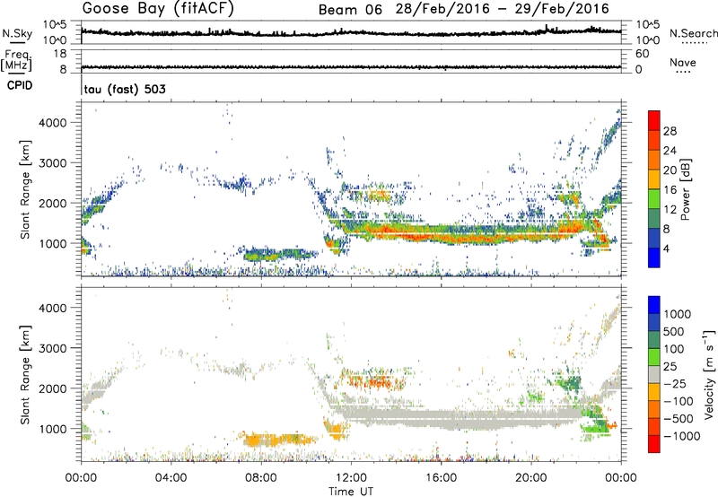Click the grey -25 to 25 Velocity segment

[x=654, y=374]
